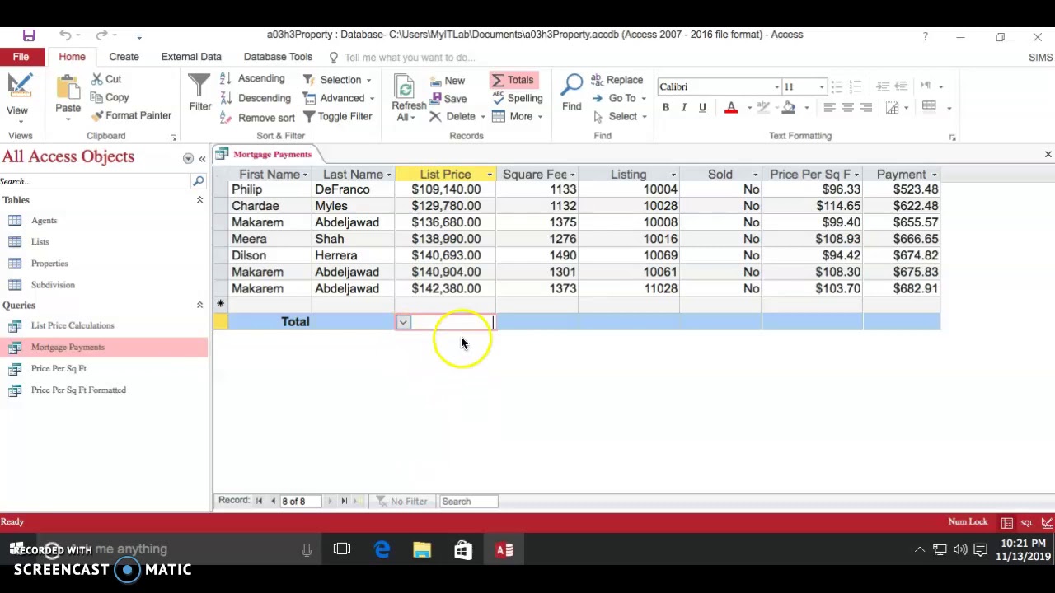Click the Refresh All icon
This screenshot has height=593, width=1055.
(405, 89)
